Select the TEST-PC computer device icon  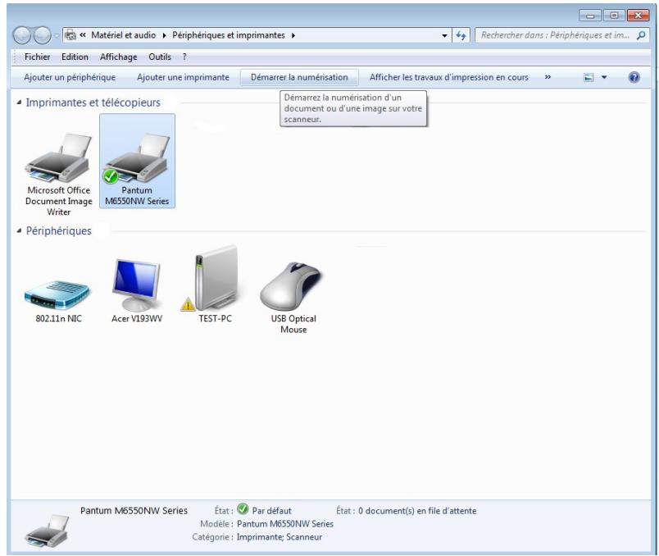click(215, 279)
